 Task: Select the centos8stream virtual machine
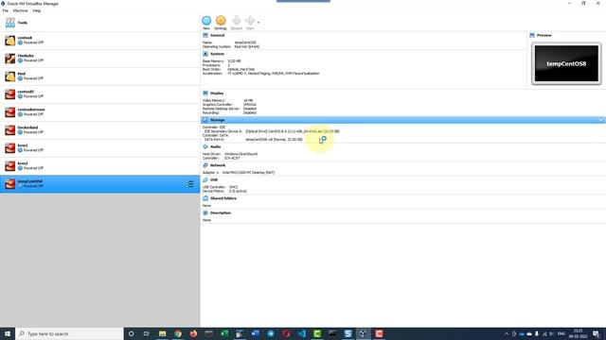pyautogui.click(x=99, y=112)
